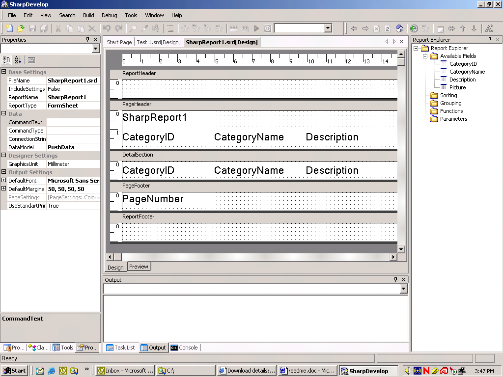Click the Open File toolbar icon

tap(21, 28)
